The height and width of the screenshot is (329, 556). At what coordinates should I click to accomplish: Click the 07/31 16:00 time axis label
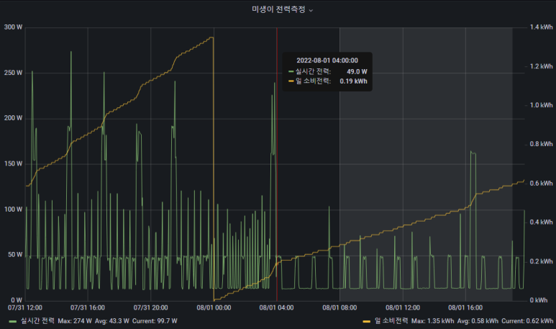pos(88,307)
